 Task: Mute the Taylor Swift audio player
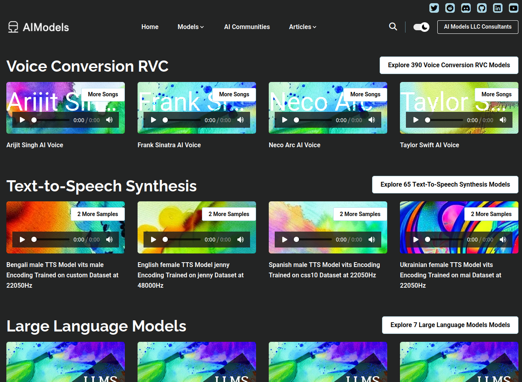click(503, 120)
